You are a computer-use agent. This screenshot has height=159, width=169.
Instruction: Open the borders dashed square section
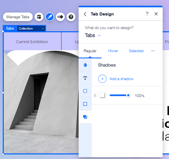pos(85,91)
